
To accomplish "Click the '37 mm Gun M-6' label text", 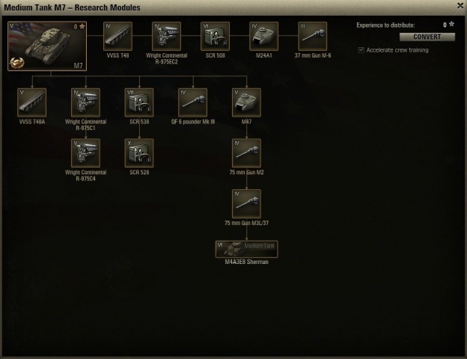I will [x=312, y=55].
